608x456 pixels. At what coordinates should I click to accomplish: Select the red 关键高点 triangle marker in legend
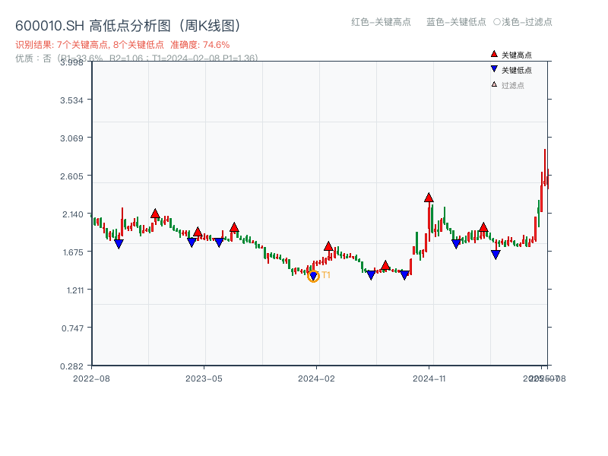coord(493,52)
